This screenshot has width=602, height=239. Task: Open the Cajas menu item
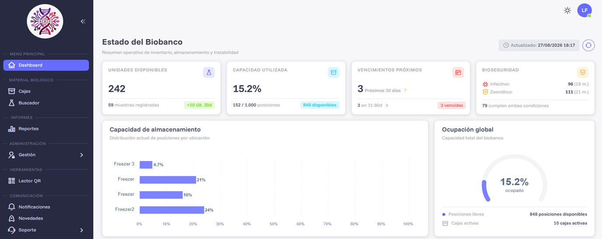(46, 91)
